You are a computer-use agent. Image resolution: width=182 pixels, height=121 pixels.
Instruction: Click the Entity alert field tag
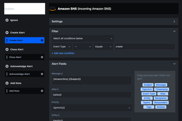(x=147, y=98)
